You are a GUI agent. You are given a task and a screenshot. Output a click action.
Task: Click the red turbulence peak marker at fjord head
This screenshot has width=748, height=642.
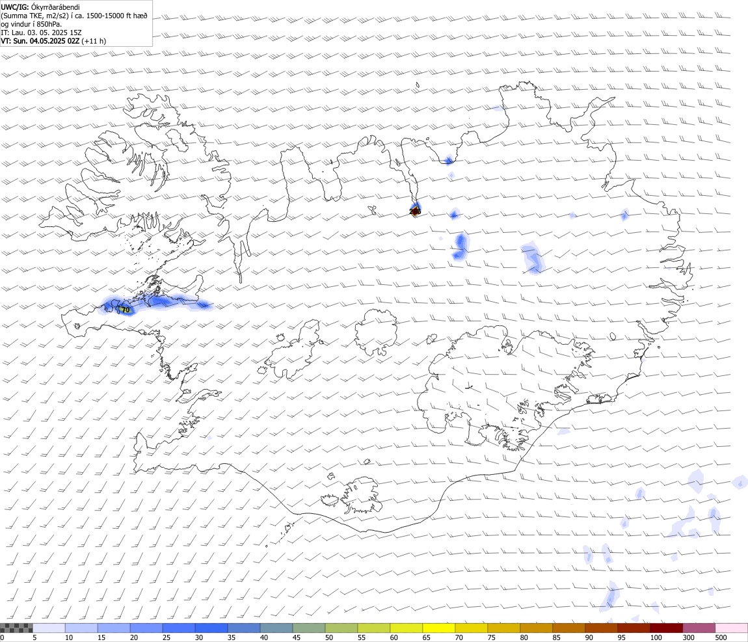click(x=414, y=211)
